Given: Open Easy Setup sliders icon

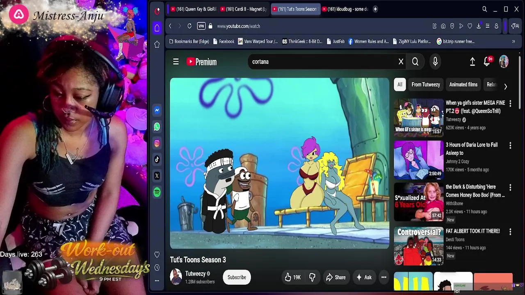Looking at the screenshot, I should coord(487,26).
